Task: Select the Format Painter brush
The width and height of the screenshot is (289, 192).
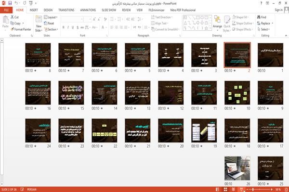Action: pyautogui.click(x=12, y=29)
